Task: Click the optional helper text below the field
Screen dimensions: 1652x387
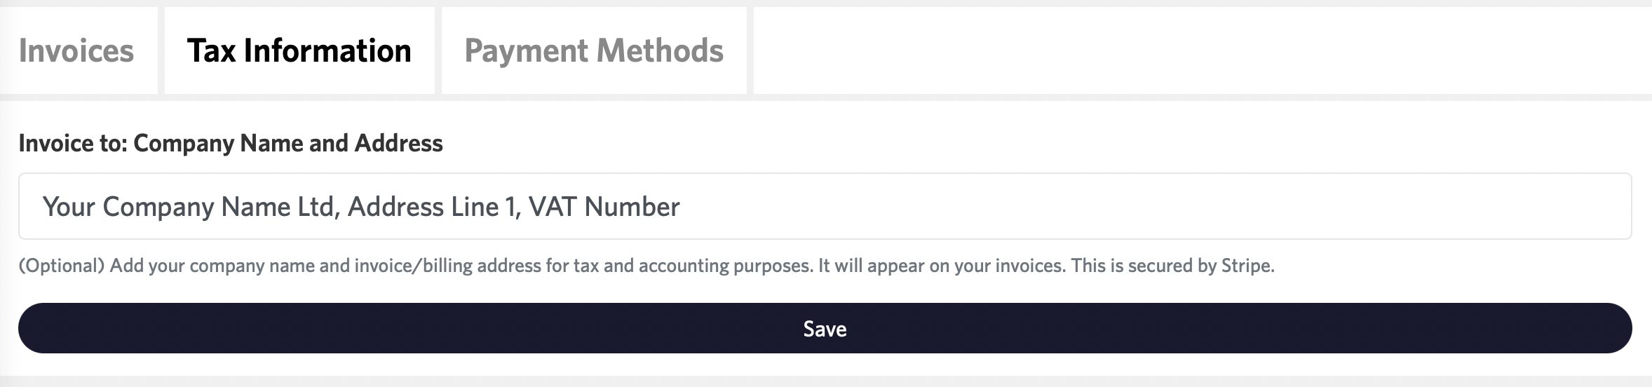Action: [645, 266]
